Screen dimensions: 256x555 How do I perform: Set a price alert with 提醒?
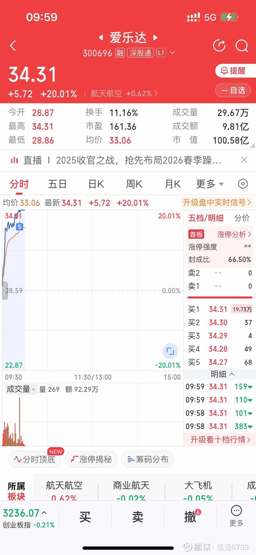coord(235,71)
